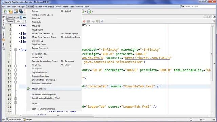Start macro recording with red circle icon
217x122 pixels.
coord(84,21)
